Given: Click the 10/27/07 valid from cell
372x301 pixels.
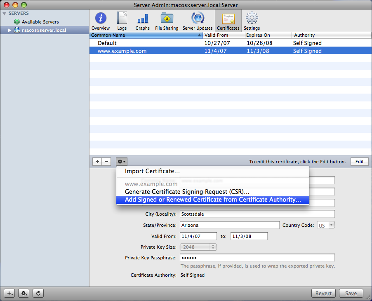Looking at the screenshot, I should coord(217,43).
